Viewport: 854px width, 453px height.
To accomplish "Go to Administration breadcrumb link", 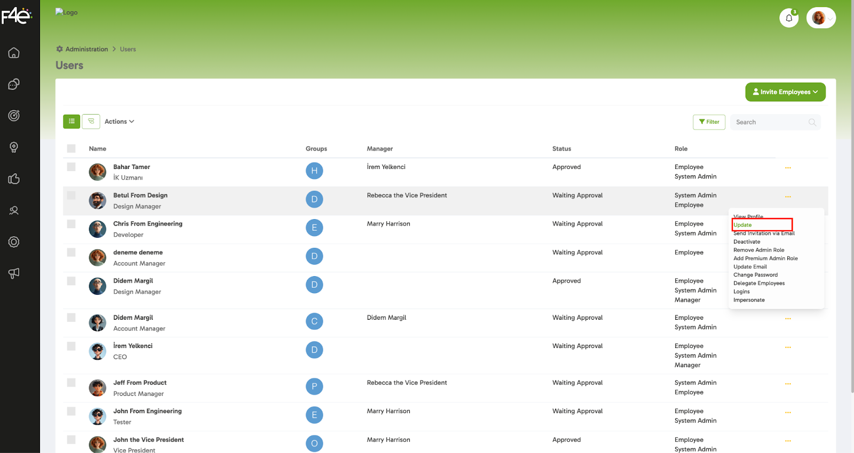I will [x=86, y=49].
